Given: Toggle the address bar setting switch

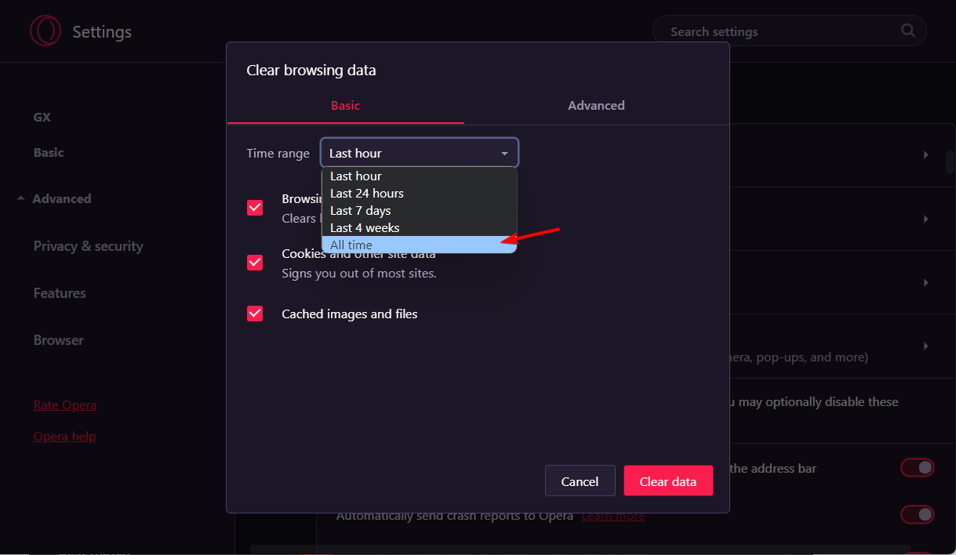Looking at the screenshot, I should (917, 468).
